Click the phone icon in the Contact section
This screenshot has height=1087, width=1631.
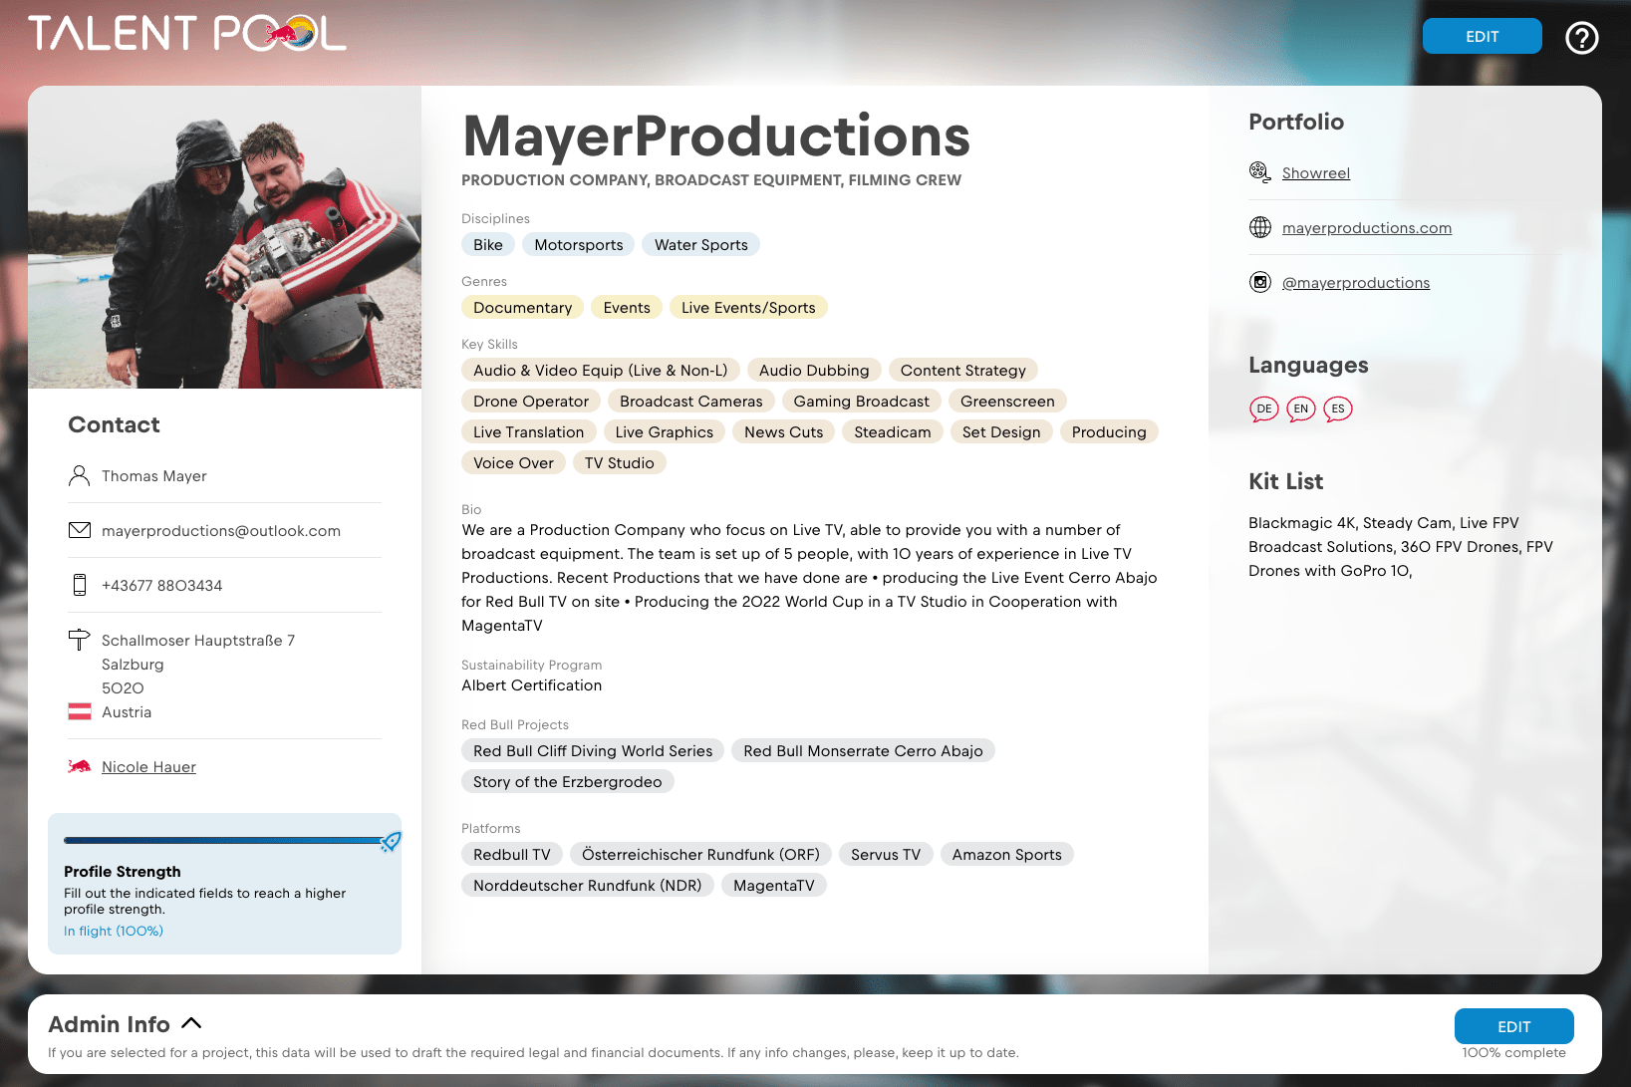[x=80, y=585]
